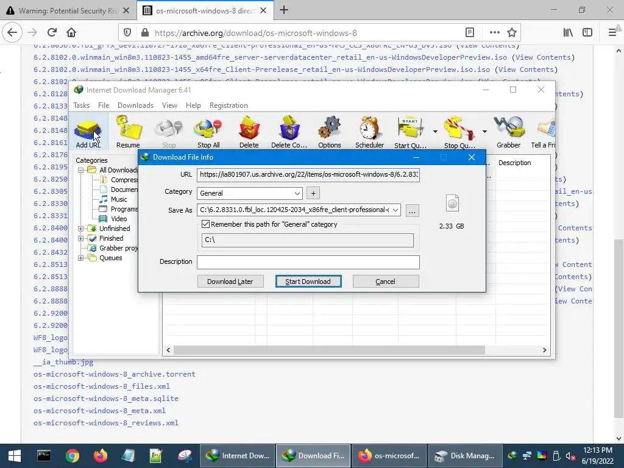This screenshot has height=468, width=624.
Task: Open Command Prompt from the taskbar
Action: pos(44,456)
